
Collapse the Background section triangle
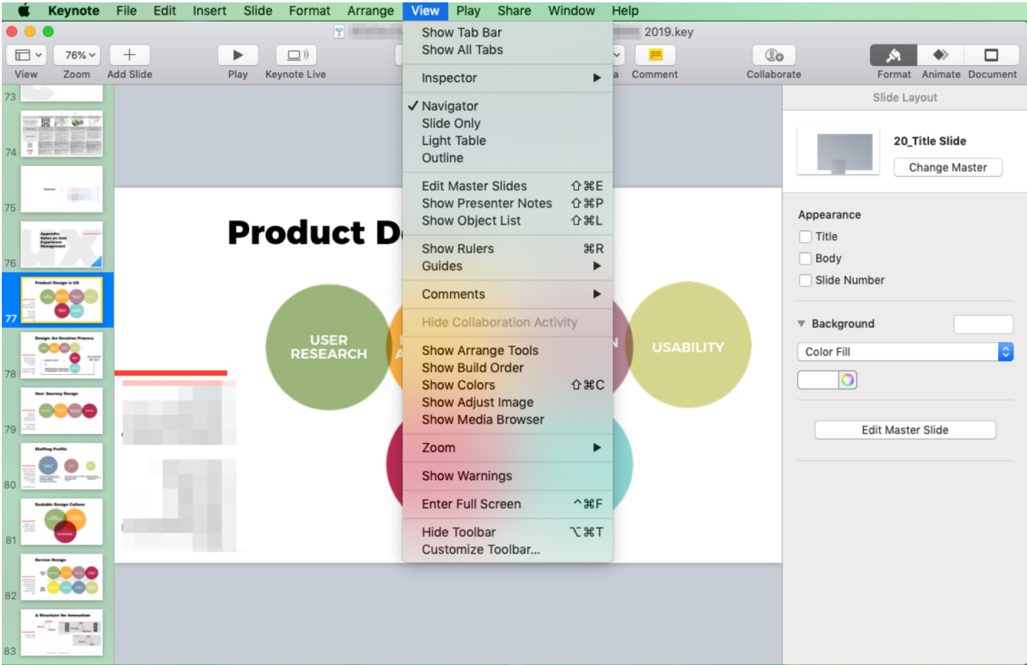coord(802,324)
